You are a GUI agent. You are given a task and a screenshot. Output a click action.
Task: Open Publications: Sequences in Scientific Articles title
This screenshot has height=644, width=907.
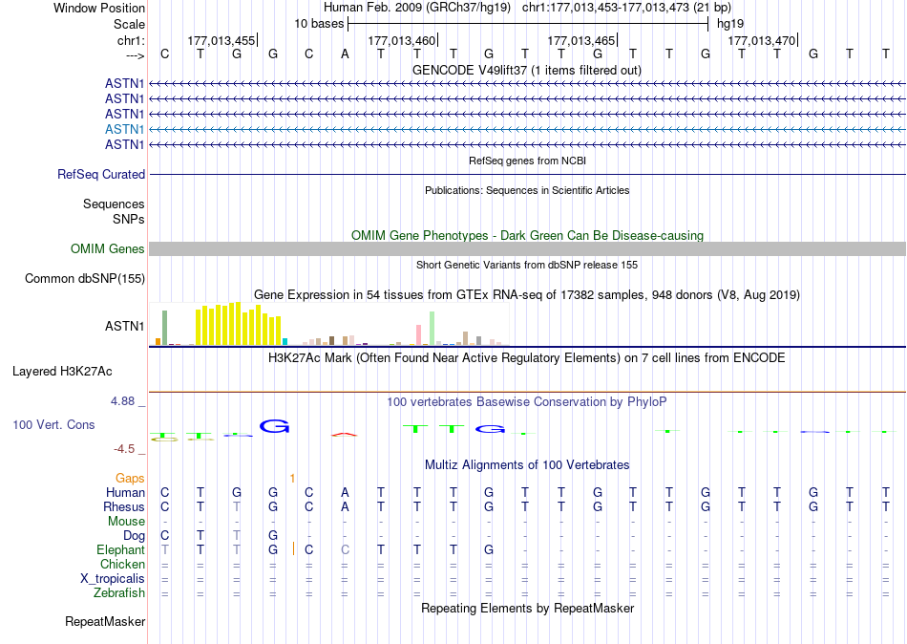tap(527, 190)
